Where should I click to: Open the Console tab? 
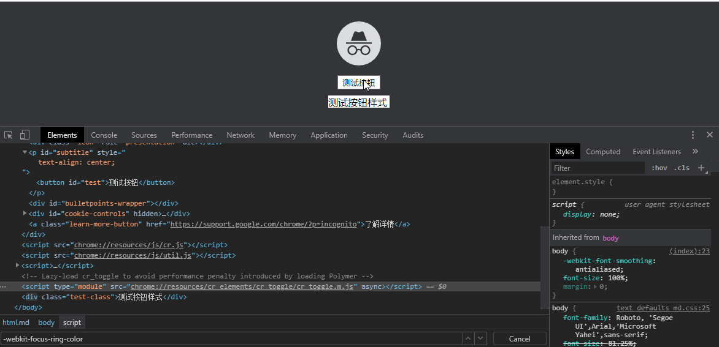pyautogui.click(x=104, y=135)
